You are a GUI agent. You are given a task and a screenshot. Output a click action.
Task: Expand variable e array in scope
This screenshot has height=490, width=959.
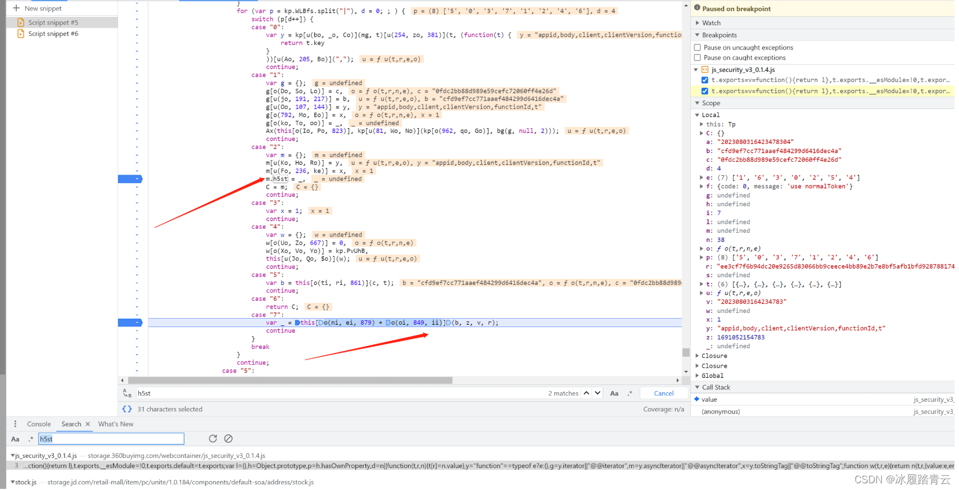(x=702, y=178)
